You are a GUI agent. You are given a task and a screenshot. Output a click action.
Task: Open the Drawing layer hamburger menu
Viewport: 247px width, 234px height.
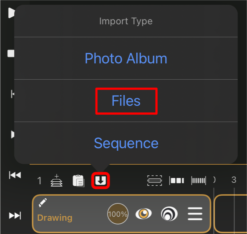[195, 214]
